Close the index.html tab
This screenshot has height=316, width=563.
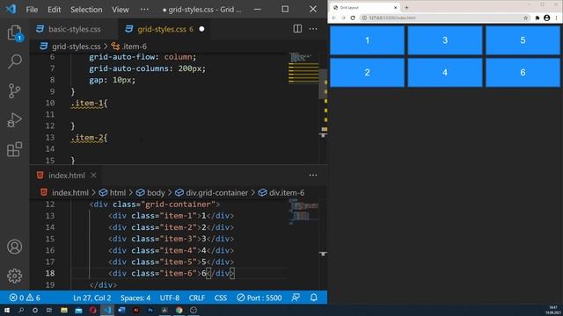(93, 176)
